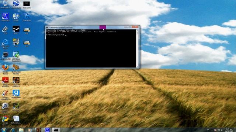This screenshot has width=236, height=132.
Task: Open the Adobe Reader desktop shortcut
Action: click(5, 82)
